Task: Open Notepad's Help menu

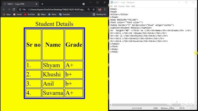Action: click(x=133, y=6)
